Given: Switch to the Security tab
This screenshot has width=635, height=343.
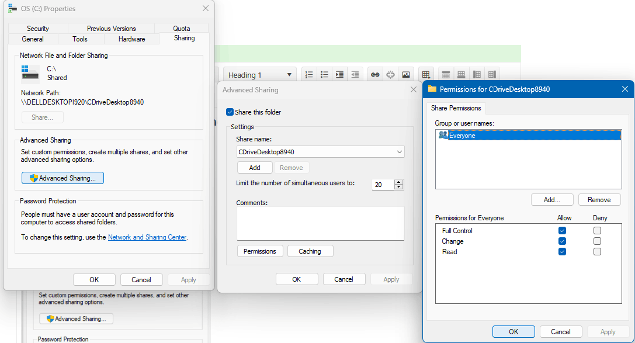Looking at the screenshot, I should 37,29.
